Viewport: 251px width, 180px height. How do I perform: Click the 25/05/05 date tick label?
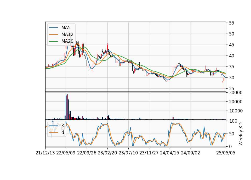click(226, 153)
